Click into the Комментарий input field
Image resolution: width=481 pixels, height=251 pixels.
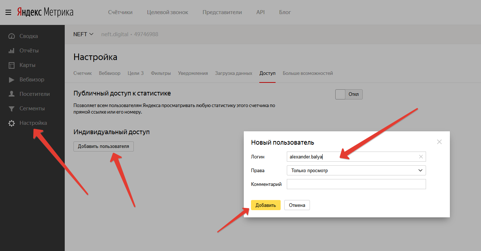tap(356, 184)
